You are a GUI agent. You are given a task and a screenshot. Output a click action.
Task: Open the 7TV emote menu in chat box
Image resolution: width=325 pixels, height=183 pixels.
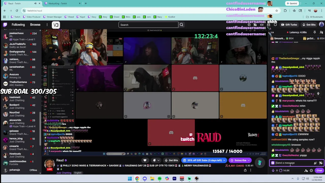(x=321, y=163)
